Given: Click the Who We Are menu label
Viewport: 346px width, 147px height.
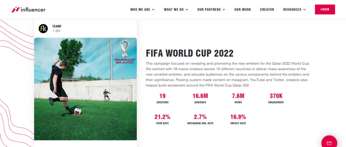Looking at the screenshot, I should pos(140,10).
